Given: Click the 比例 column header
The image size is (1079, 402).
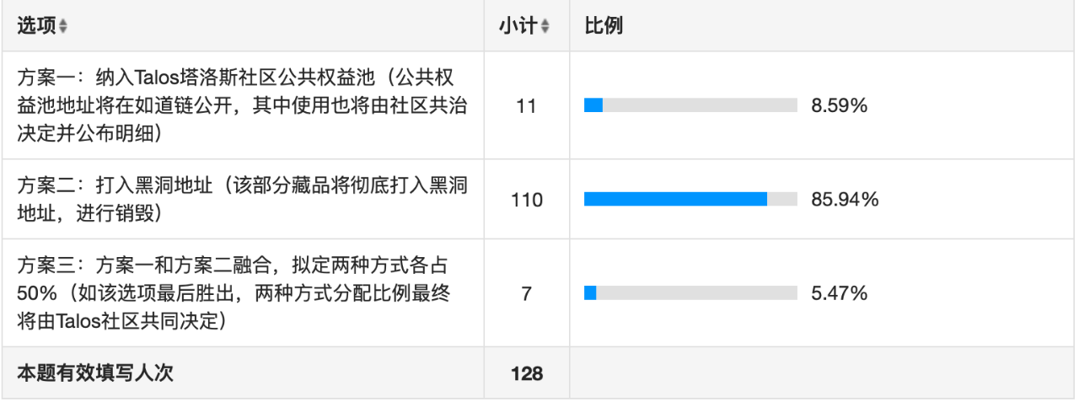Looking at the screenshot, I should click(604, 26).
